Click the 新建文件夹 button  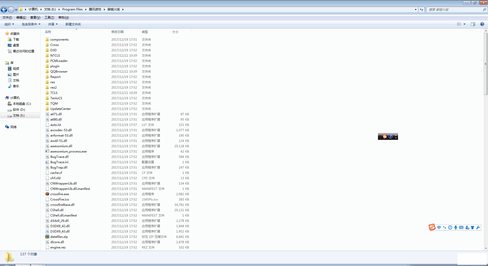(73, 24)
